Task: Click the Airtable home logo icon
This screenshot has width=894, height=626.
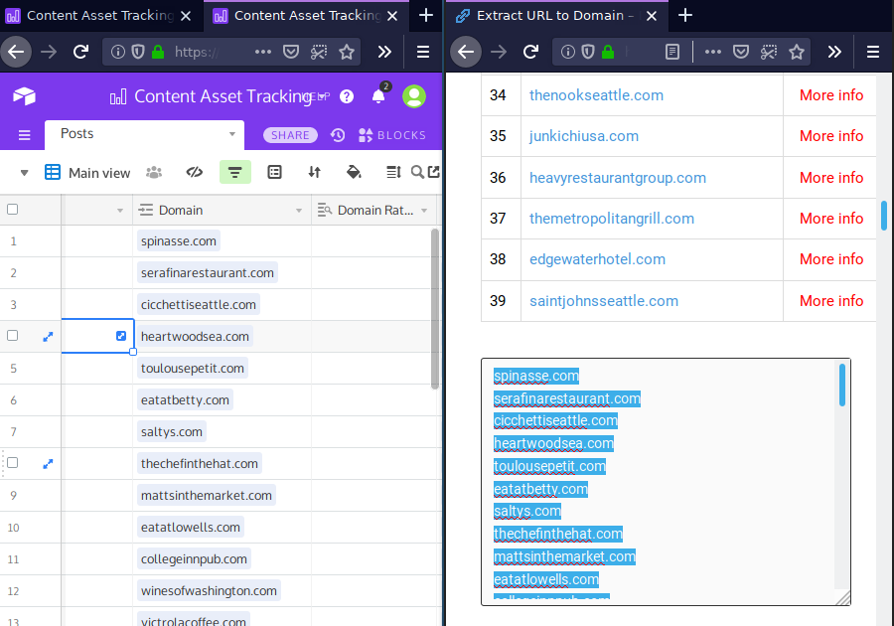Action: pos(24,96)
